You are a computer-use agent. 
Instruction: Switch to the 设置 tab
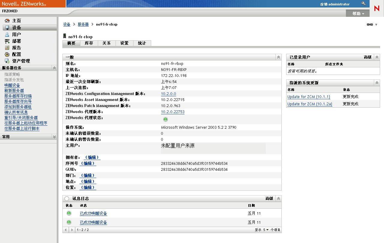click(x=124, y=43)
